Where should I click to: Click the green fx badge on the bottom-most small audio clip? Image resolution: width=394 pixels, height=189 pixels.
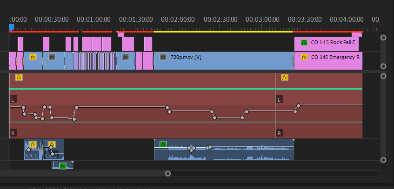(63, 166)
